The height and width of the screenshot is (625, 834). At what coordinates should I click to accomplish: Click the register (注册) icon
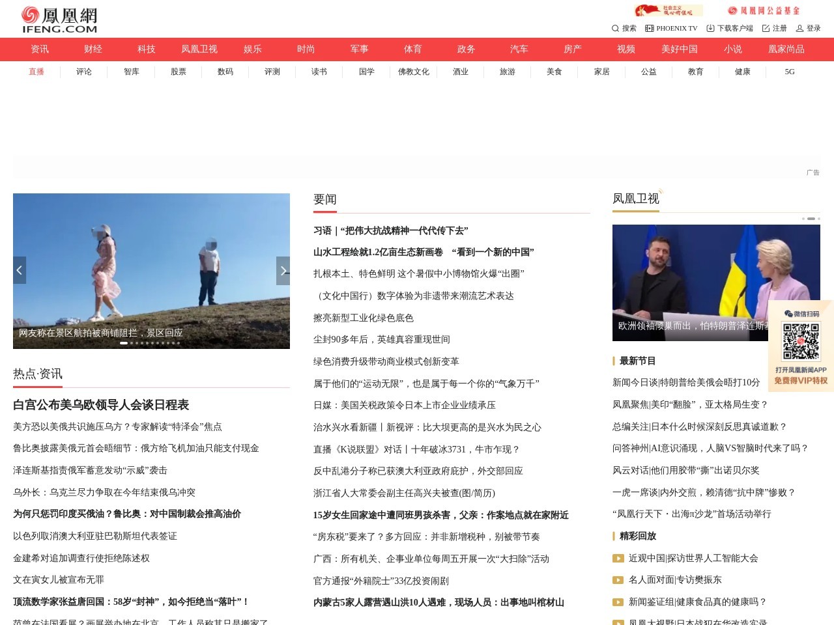[x=766, y=28]
